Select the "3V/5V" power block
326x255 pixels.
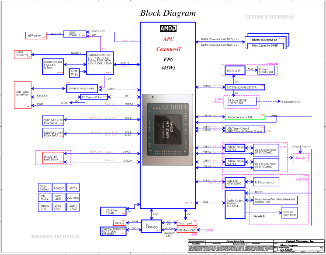click(x=73, y=187)
